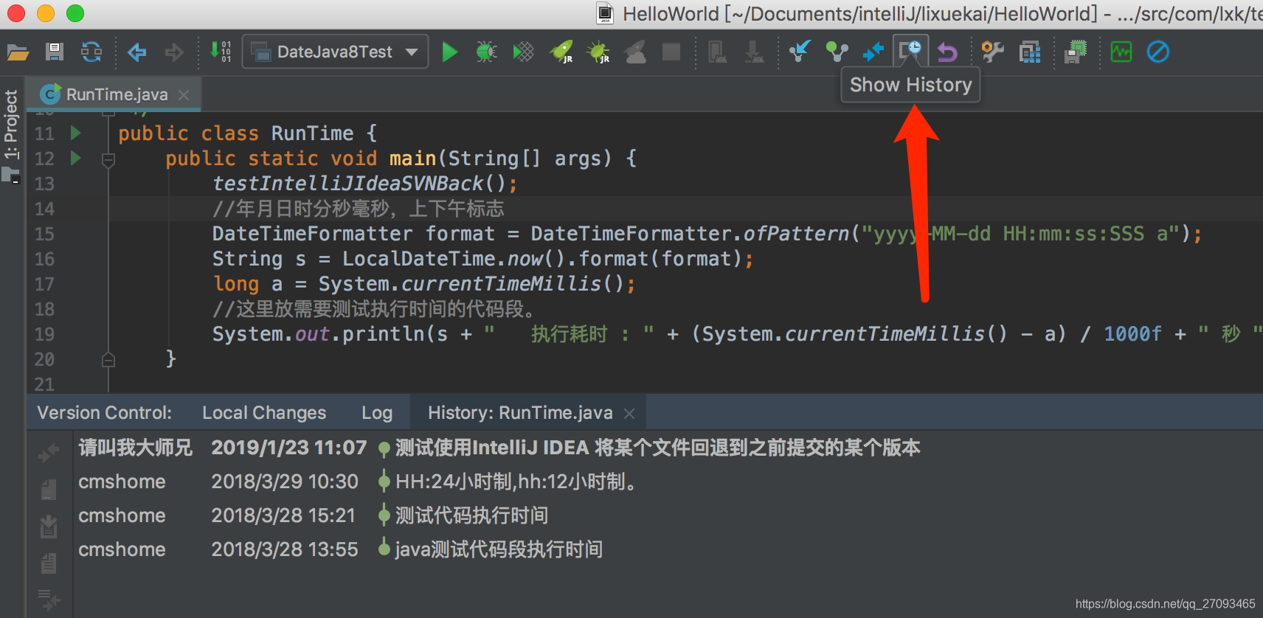Click the run gutter arrow on line 12
1263x618 pixels.
75,158
